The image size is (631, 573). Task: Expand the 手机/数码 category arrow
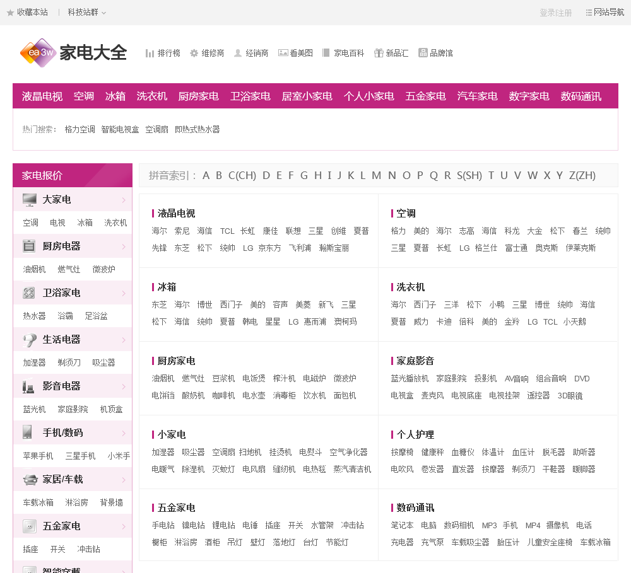point(124,433)
